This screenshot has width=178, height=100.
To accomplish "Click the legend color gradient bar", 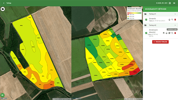I will [134, 13].
